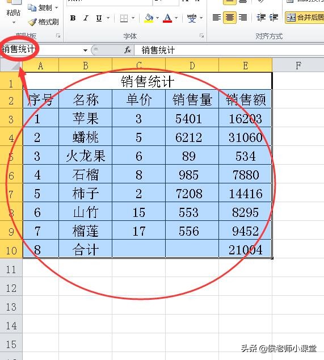Open the Paste options dropdown arrow
Image resolution: width=324 pixels, height=360 pixels.
tap(14, 23)
